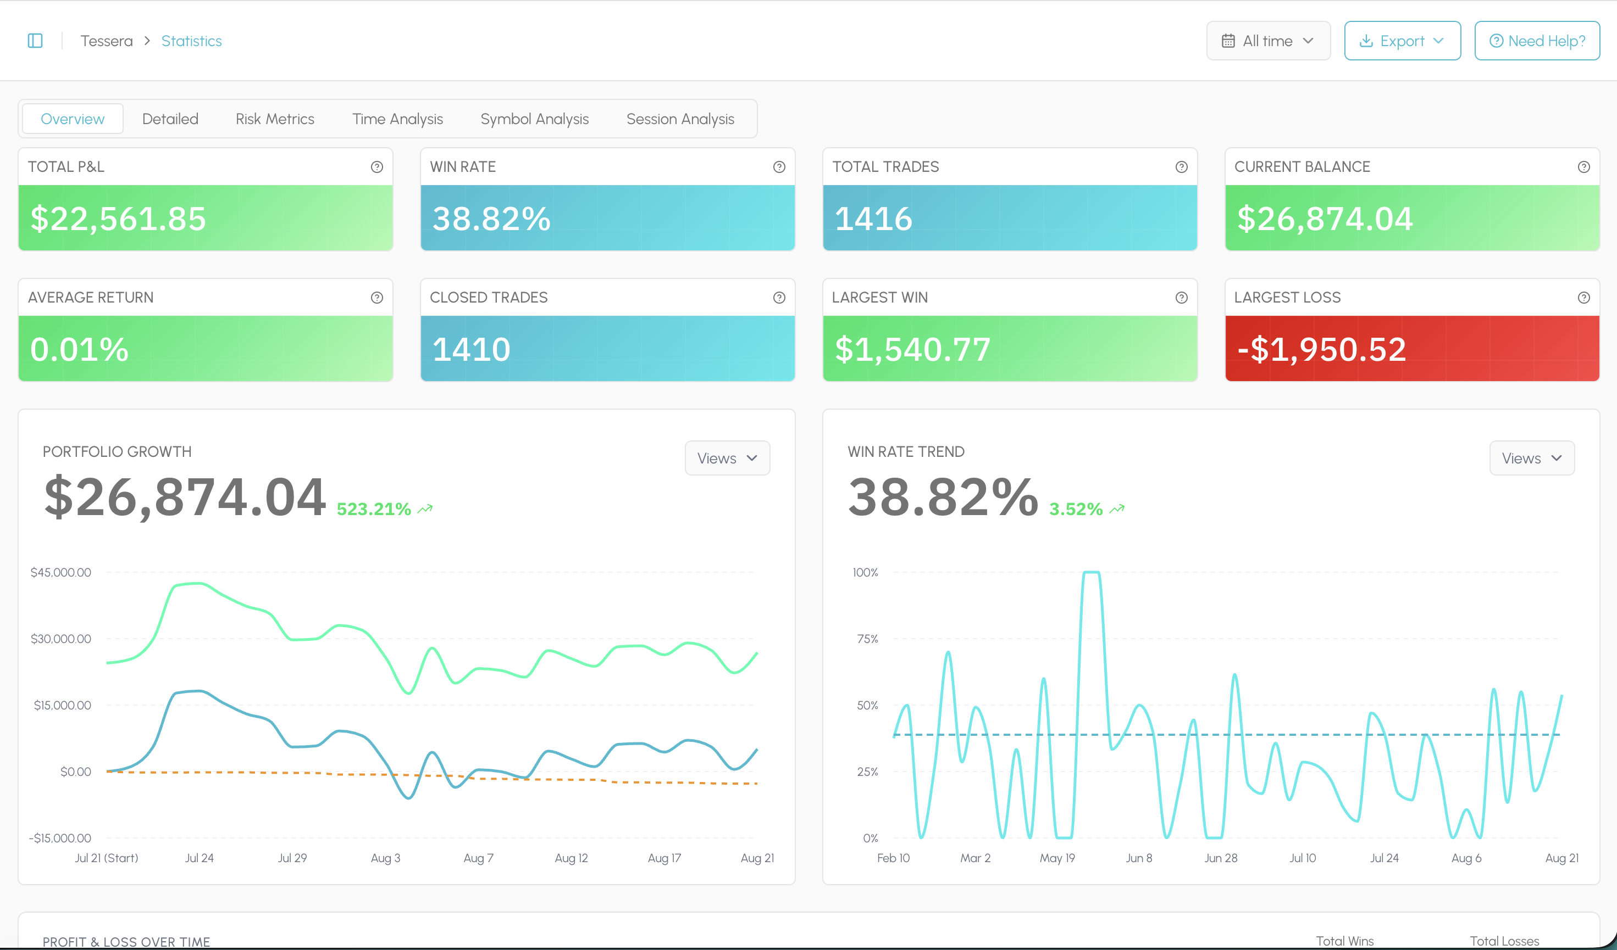The image size is (1617, 950).
Task: Click the 3.52% win rate change
Action: coord(1076,509)
